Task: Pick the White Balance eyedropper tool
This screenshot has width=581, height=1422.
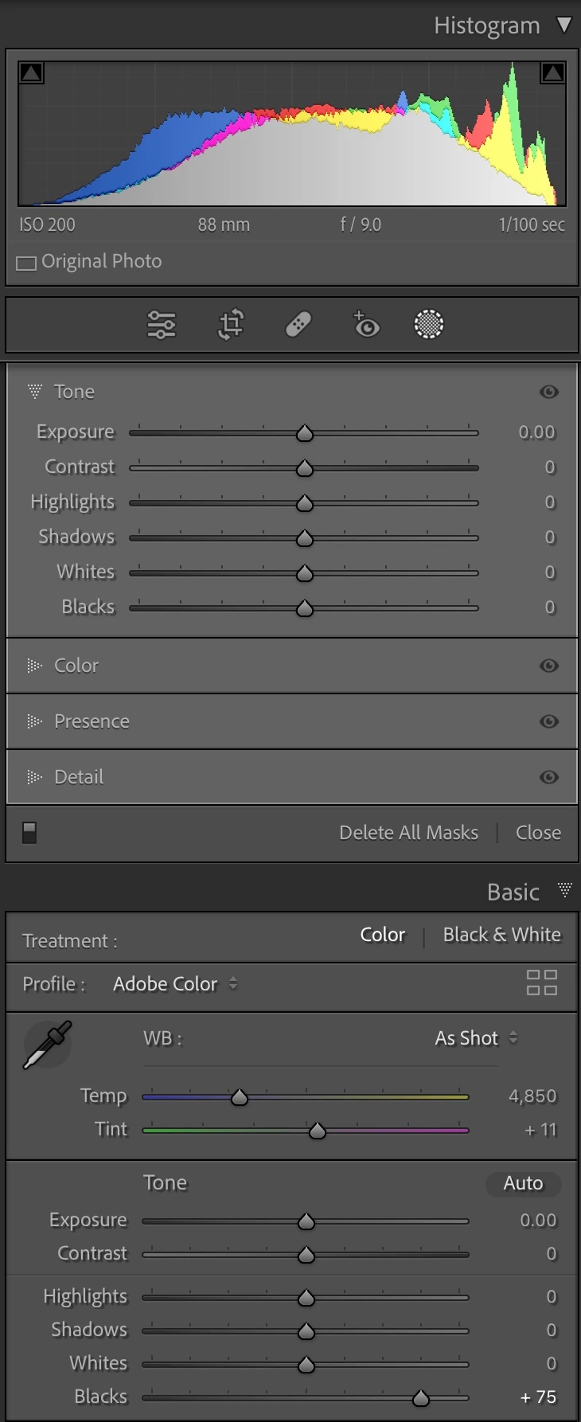Action: [48, 1045]
